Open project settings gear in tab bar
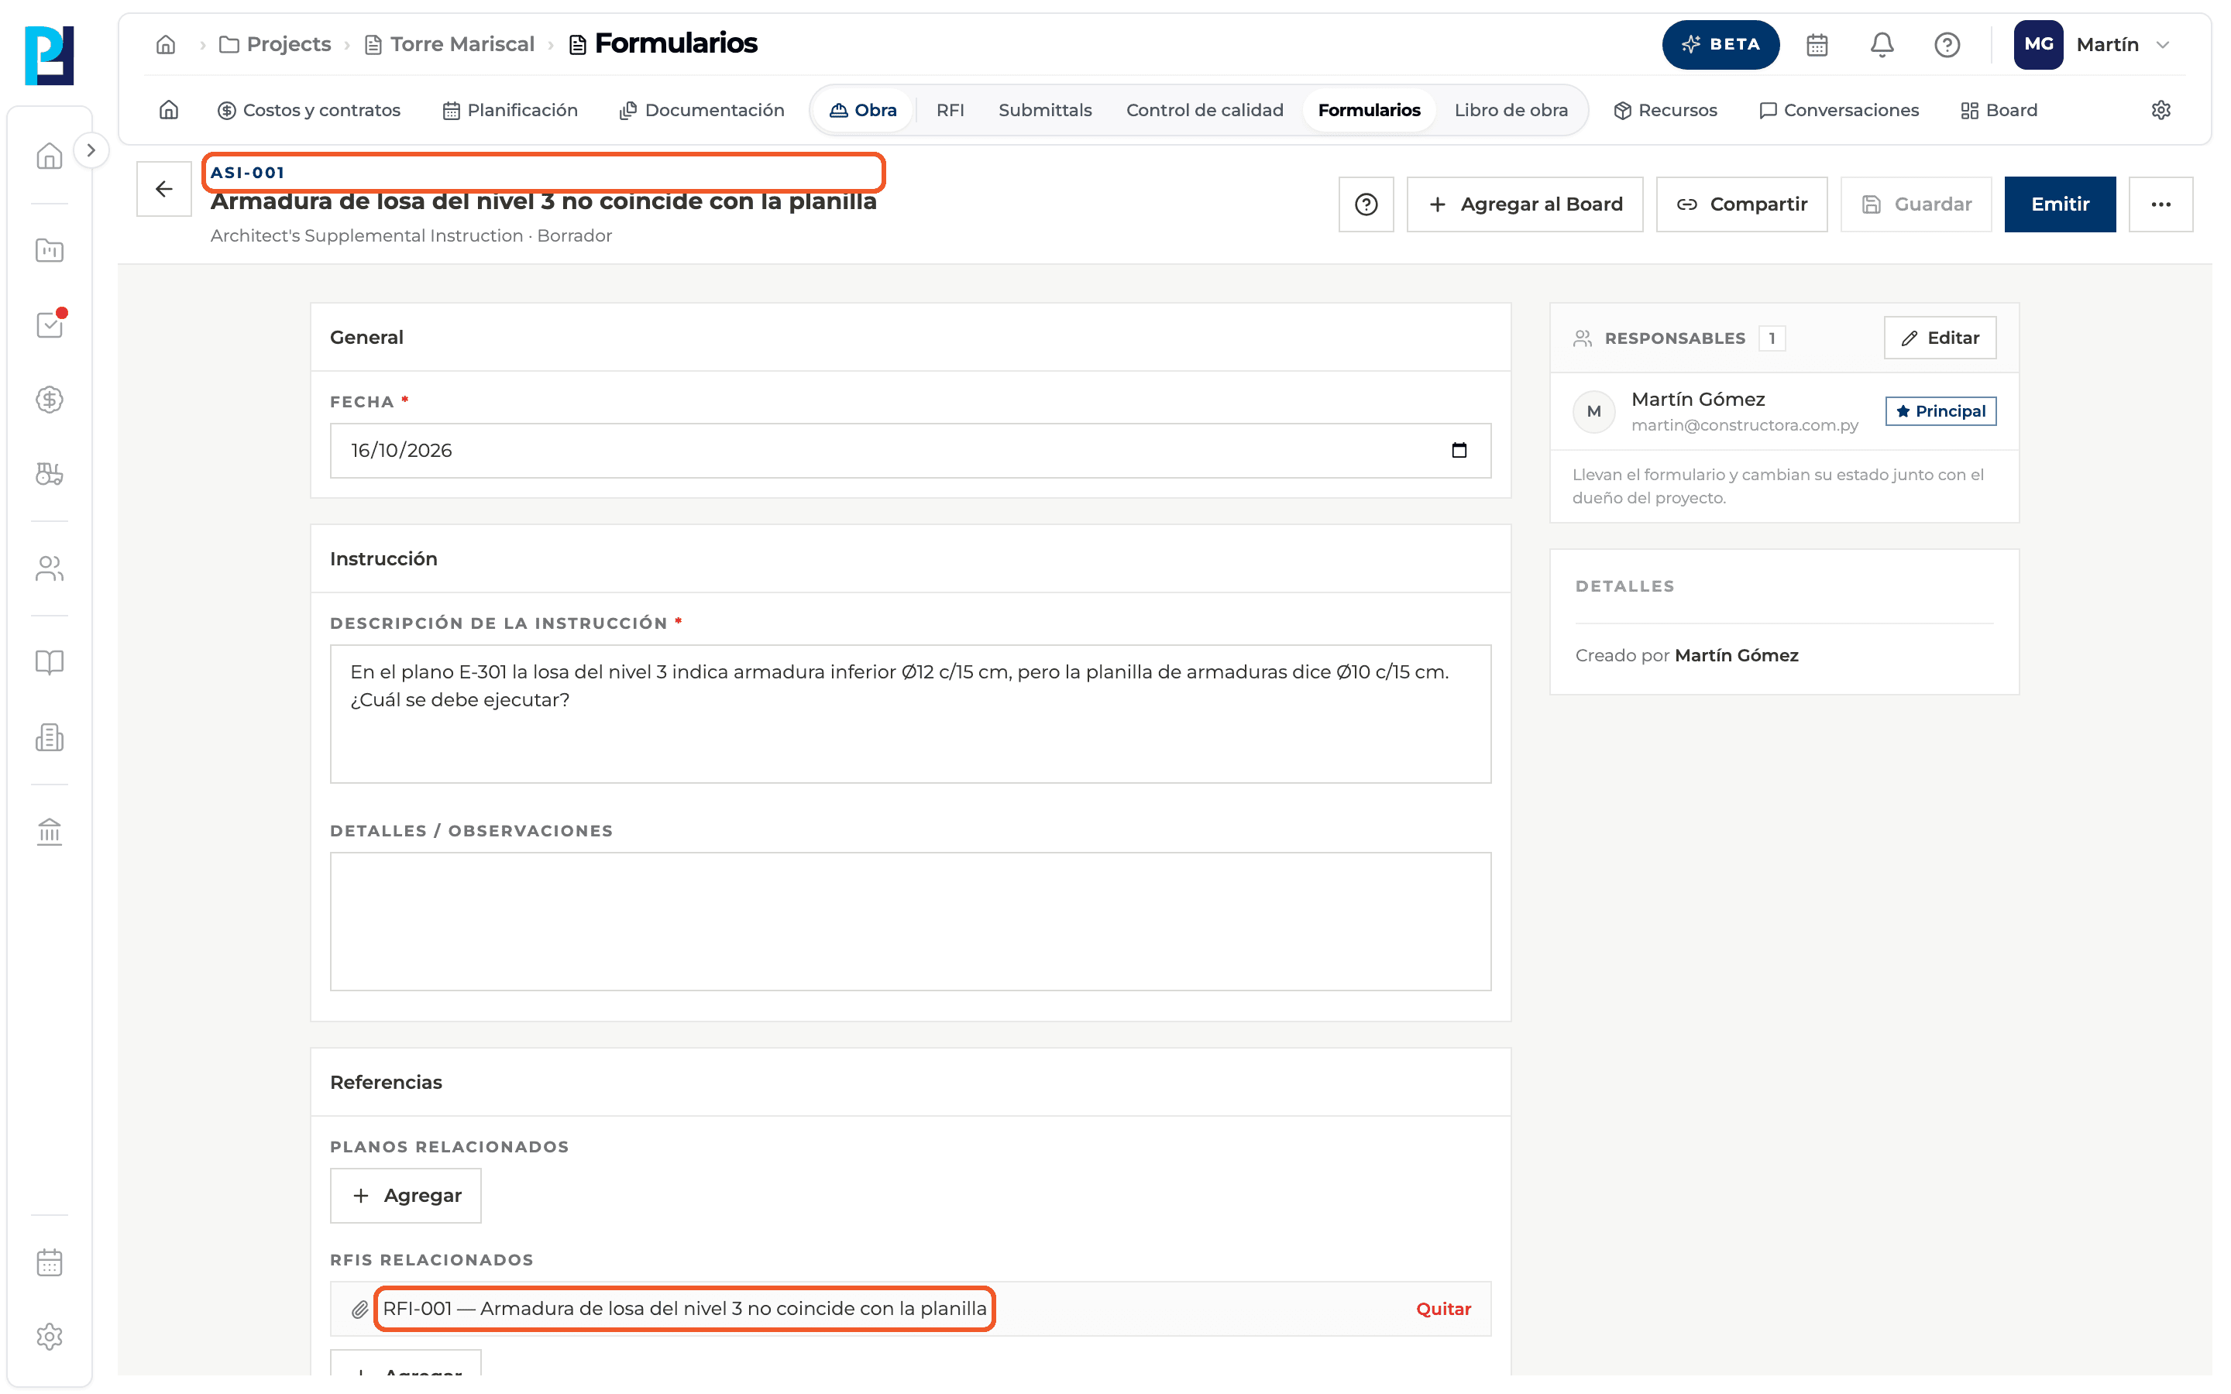The width and height of the screenshot is (2231, 1394). pos(2160,110)
